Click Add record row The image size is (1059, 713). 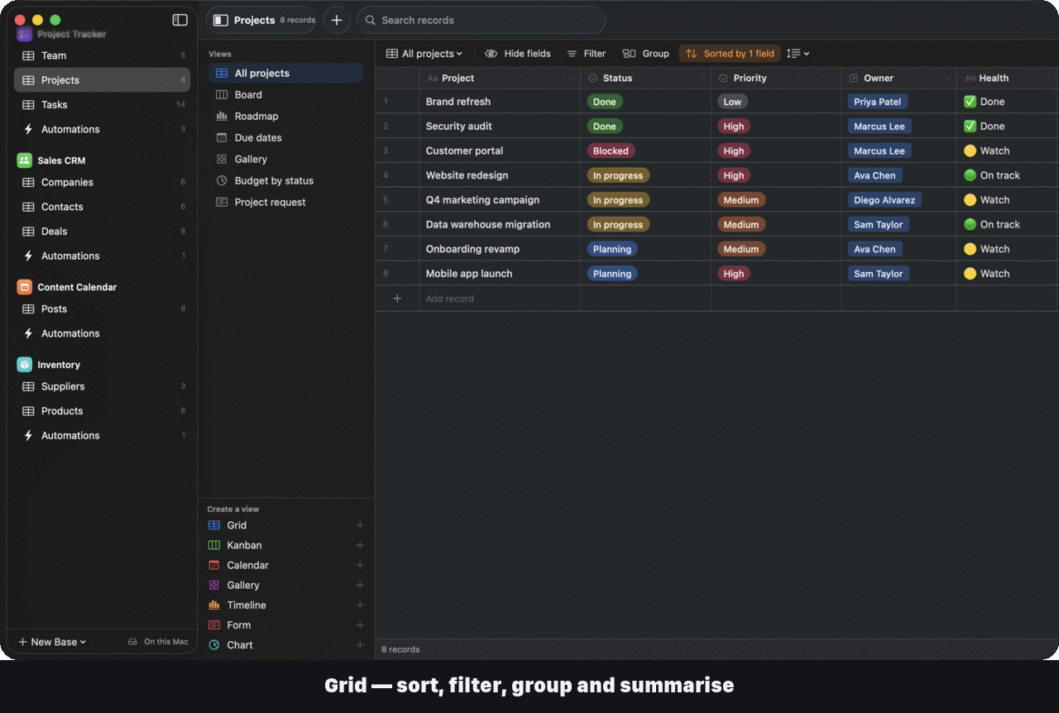[716, 299]
